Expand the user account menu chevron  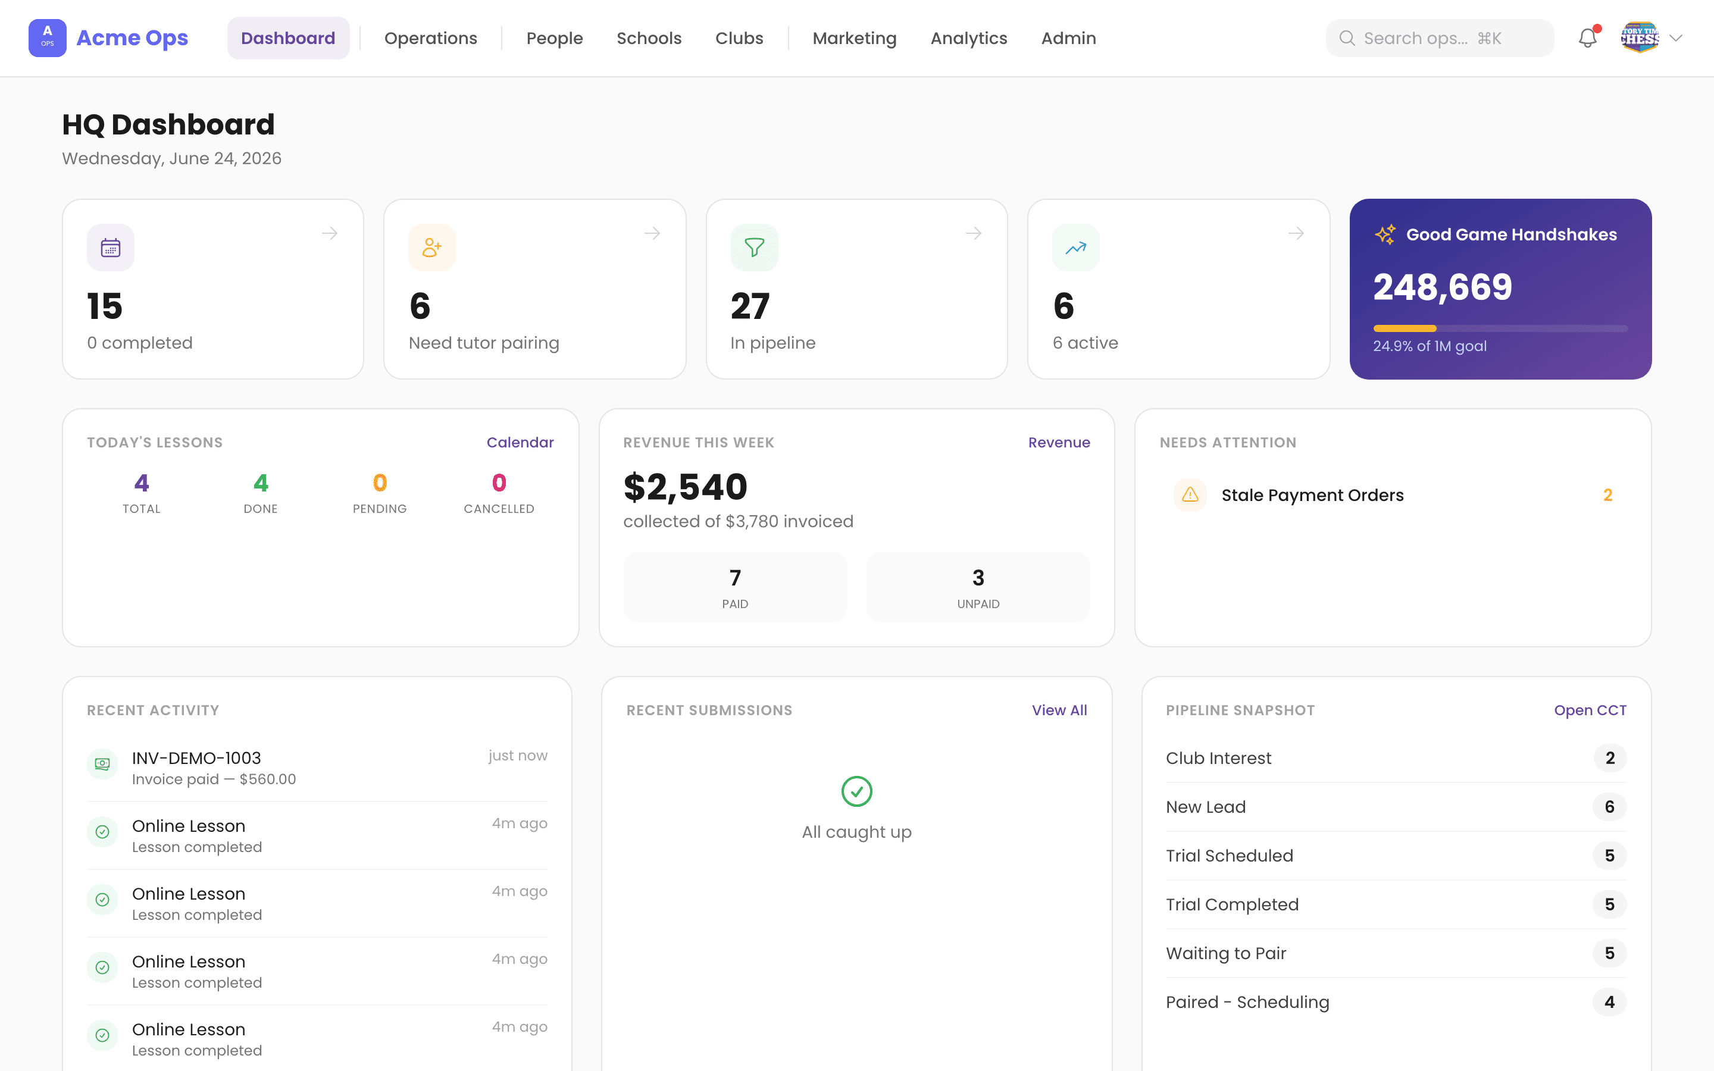coord(1676,38)
